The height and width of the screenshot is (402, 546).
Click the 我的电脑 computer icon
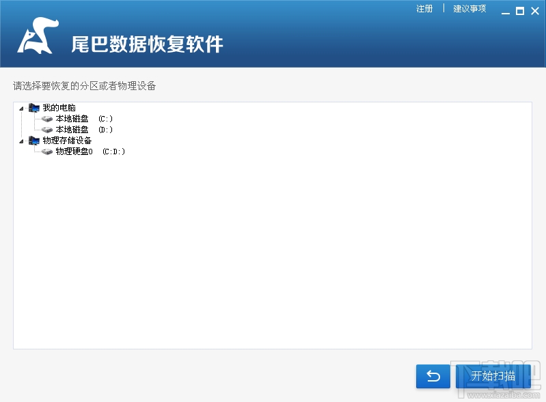click(x=34, y=108)
